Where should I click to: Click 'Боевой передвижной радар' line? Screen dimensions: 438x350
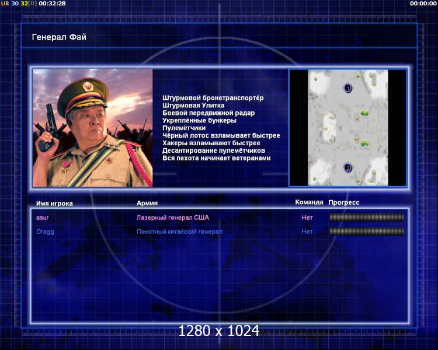(208, 113)
